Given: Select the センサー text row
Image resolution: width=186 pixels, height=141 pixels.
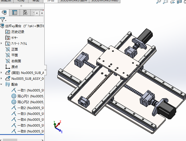Looking at the screenshot, I should [x=15, y=38].
